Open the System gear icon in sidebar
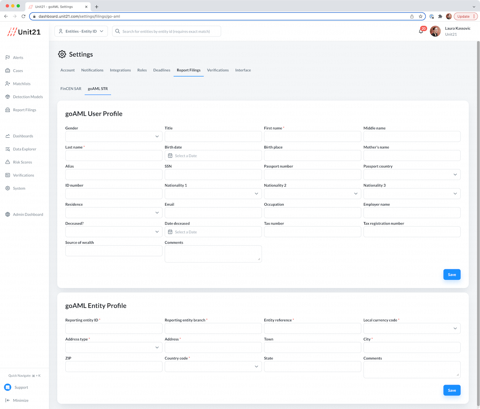480x409 pixels. pos(8,188)
